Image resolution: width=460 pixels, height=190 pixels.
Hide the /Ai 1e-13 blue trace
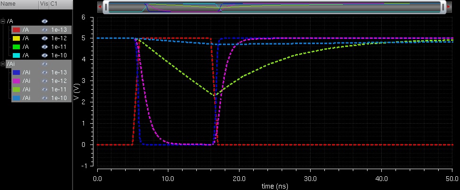click(x=45, y=72)
